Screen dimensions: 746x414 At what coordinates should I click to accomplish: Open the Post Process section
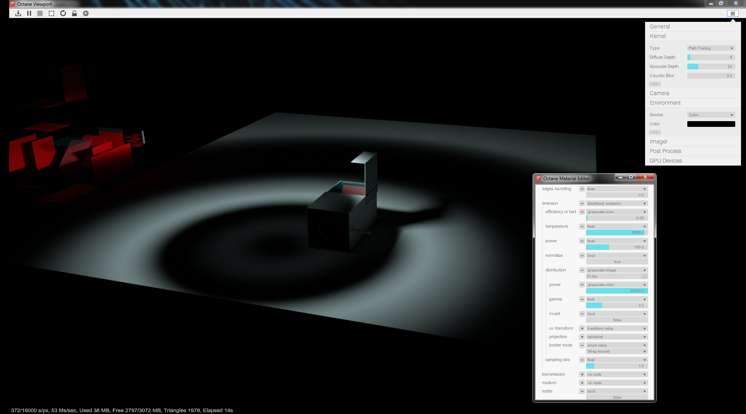click(665, 151)
